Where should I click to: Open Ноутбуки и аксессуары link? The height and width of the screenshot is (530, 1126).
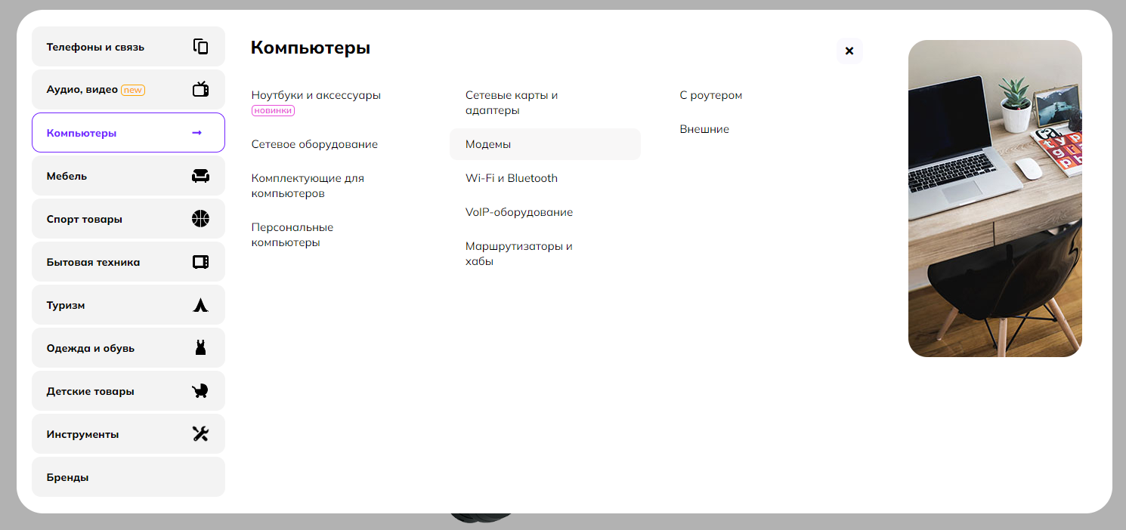click(316, 96)
